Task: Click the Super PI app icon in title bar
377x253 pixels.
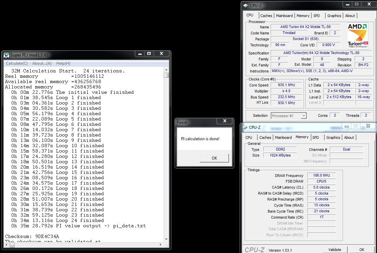Action: 6,55
